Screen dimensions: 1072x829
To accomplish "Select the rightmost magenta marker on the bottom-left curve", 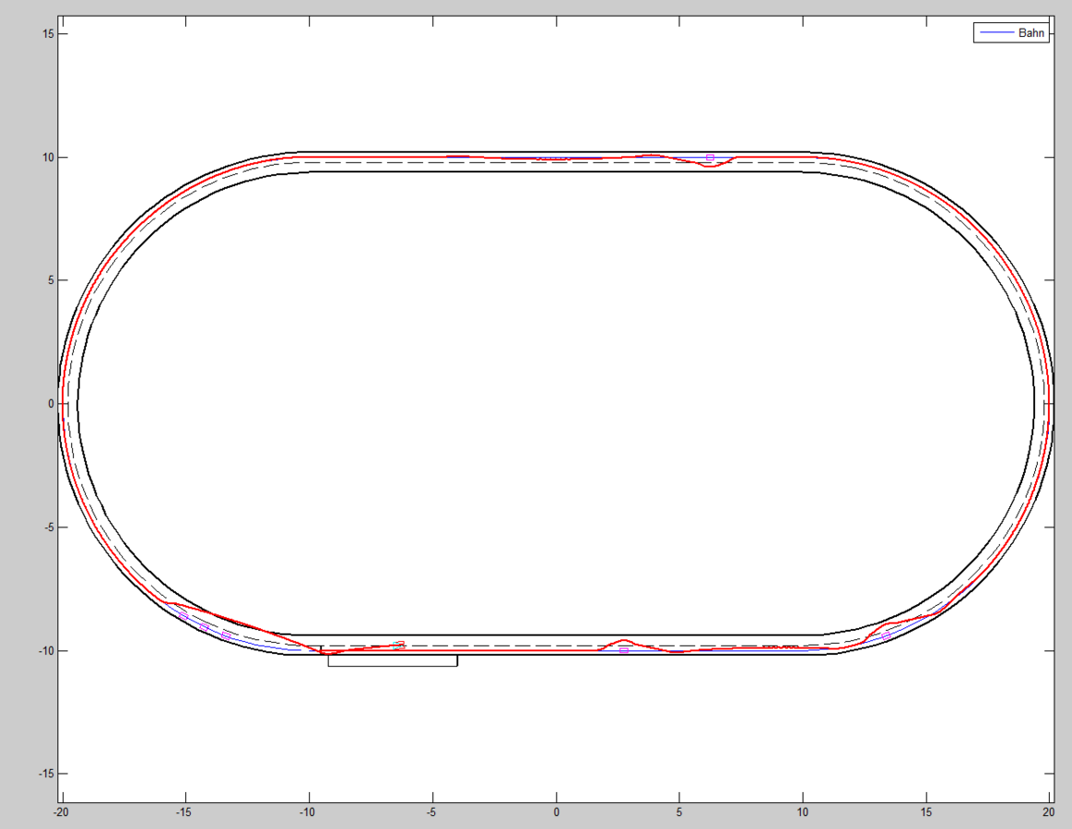I will click(x=225, y=636).
